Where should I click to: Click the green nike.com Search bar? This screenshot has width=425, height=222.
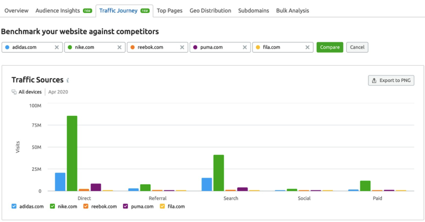click(x=219, y=173)
